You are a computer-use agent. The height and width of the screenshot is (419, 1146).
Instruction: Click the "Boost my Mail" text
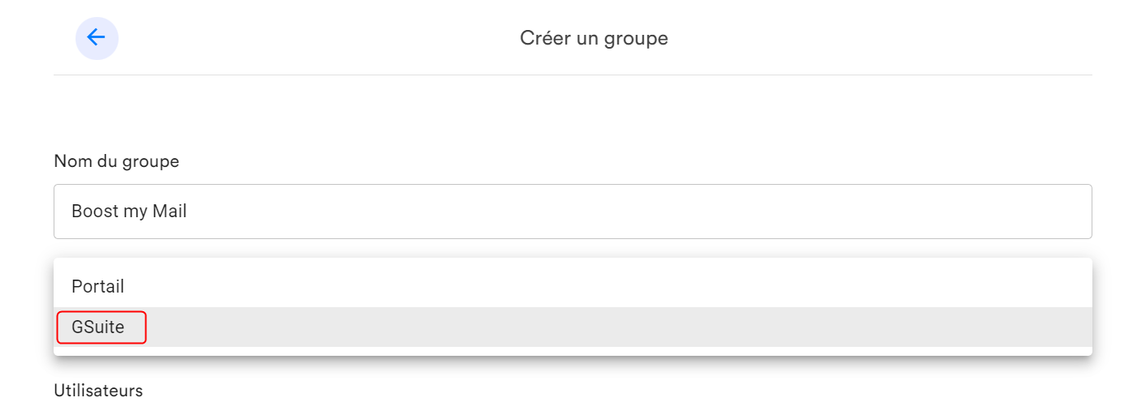(x=129, y=212)
